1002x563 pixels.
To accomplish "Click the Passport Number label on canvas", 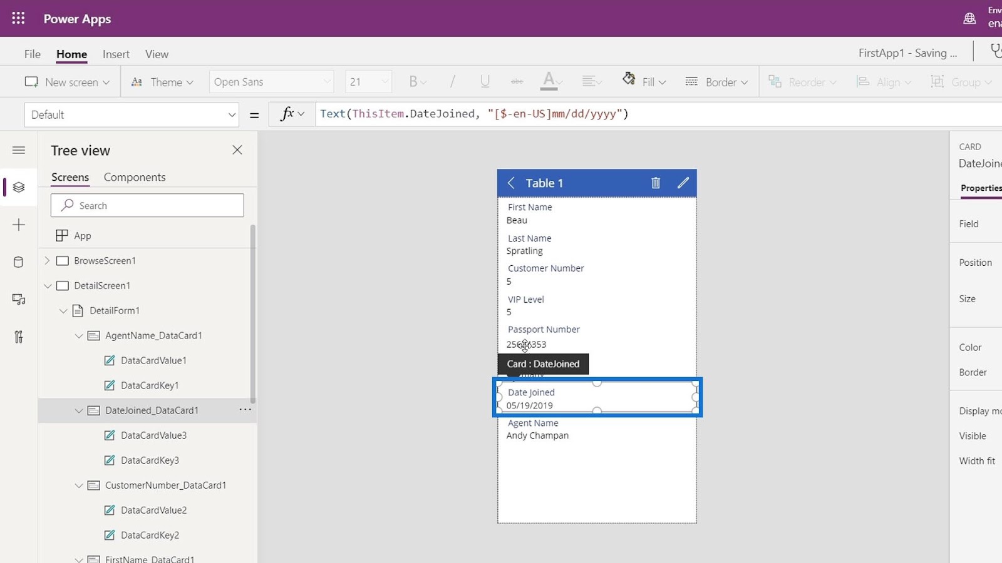I will (544, 329).
